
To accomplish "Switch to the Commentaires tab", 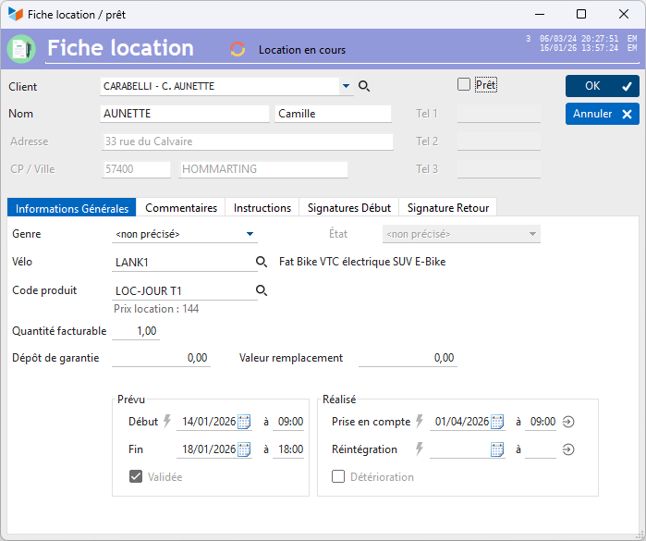I will [181, 208].
